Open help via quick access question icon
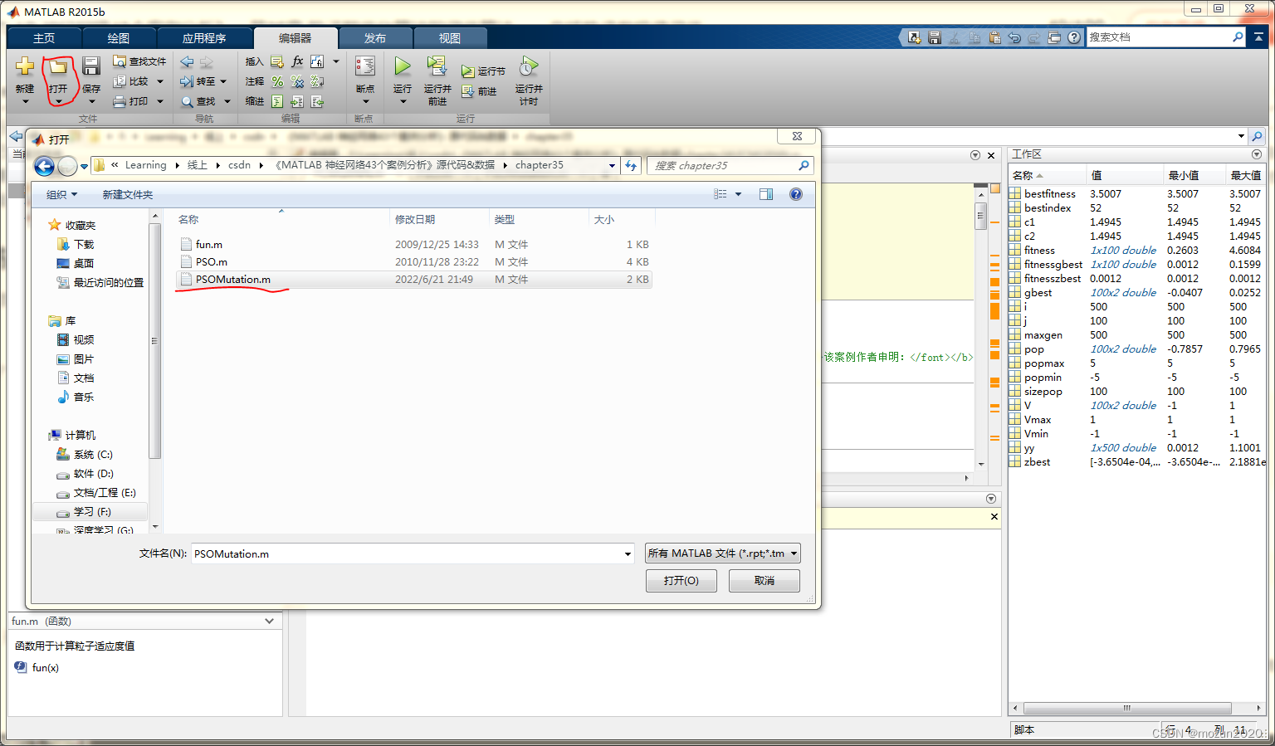 pos(1074,37)
